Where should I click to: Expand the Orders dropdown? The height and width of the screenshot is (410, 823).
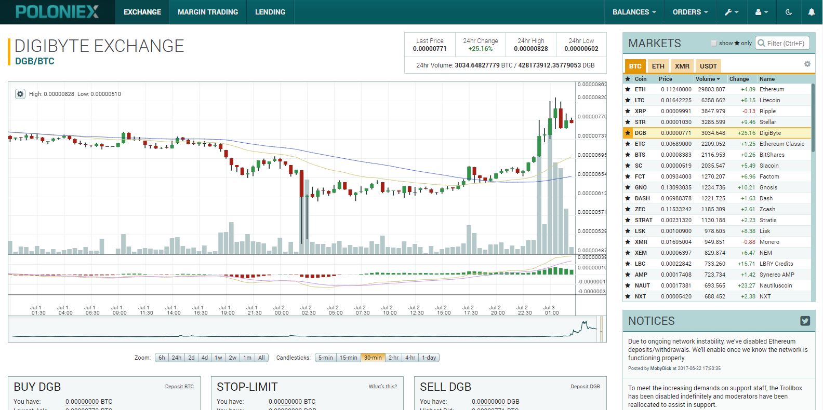tap(690, 12)
